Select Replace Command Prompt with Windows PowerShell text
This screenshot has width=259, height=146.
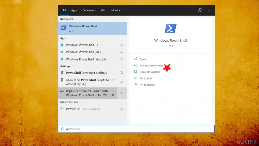click(90, 93)
